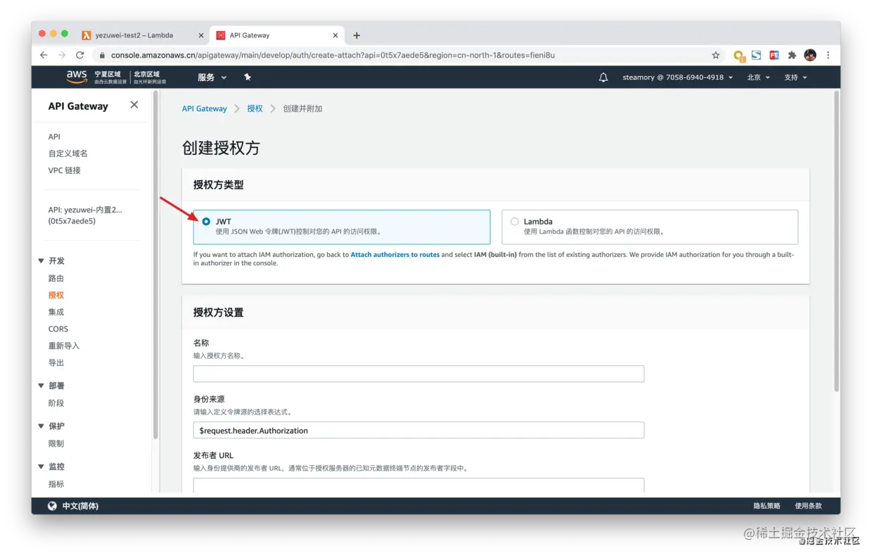Reload the API Gateway page
The width and height of the screenshot is (872, 556).
click(80, 55)
